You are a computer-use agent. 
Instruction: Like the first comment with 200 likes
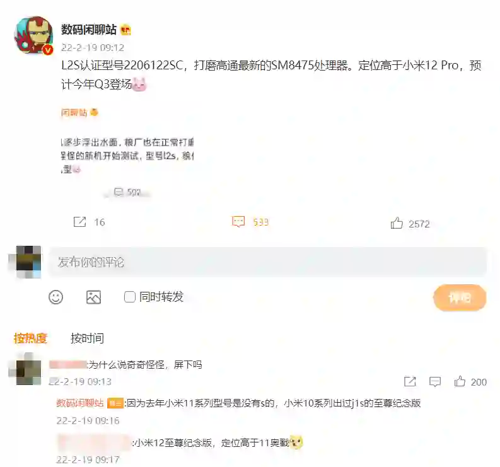click(x=460, y=381)
